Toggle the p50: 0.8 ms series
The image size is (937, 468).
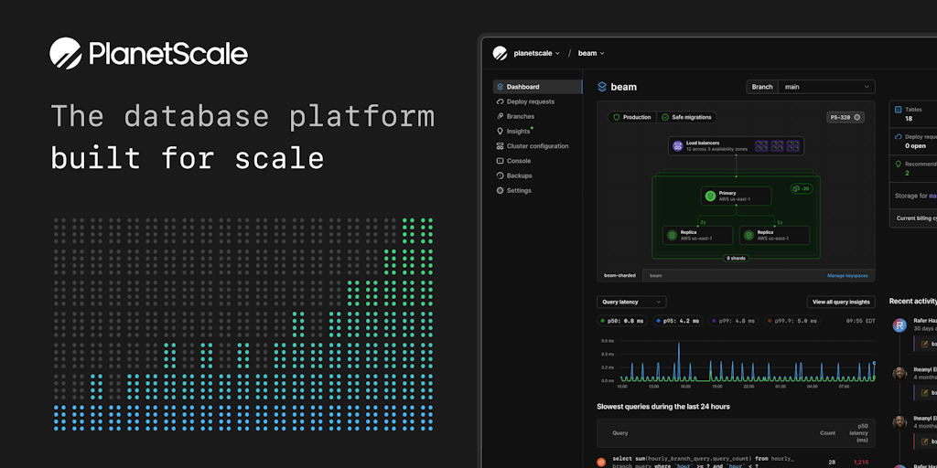pyautogui.click(x=622, y=321)
